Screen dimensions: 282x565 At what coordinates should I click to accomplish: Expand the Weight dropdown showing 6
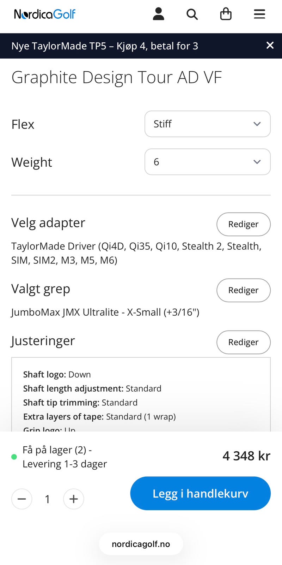(208, 162)
